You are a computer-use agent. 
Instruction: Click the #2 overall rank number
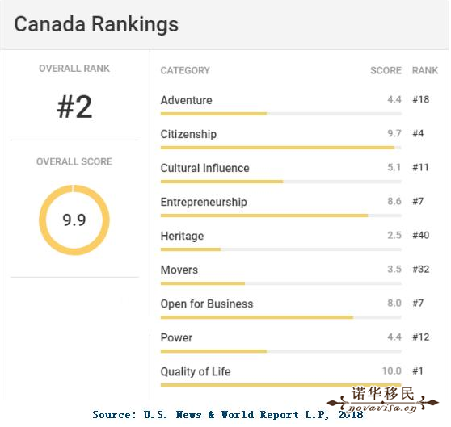[x=75, y=107]
